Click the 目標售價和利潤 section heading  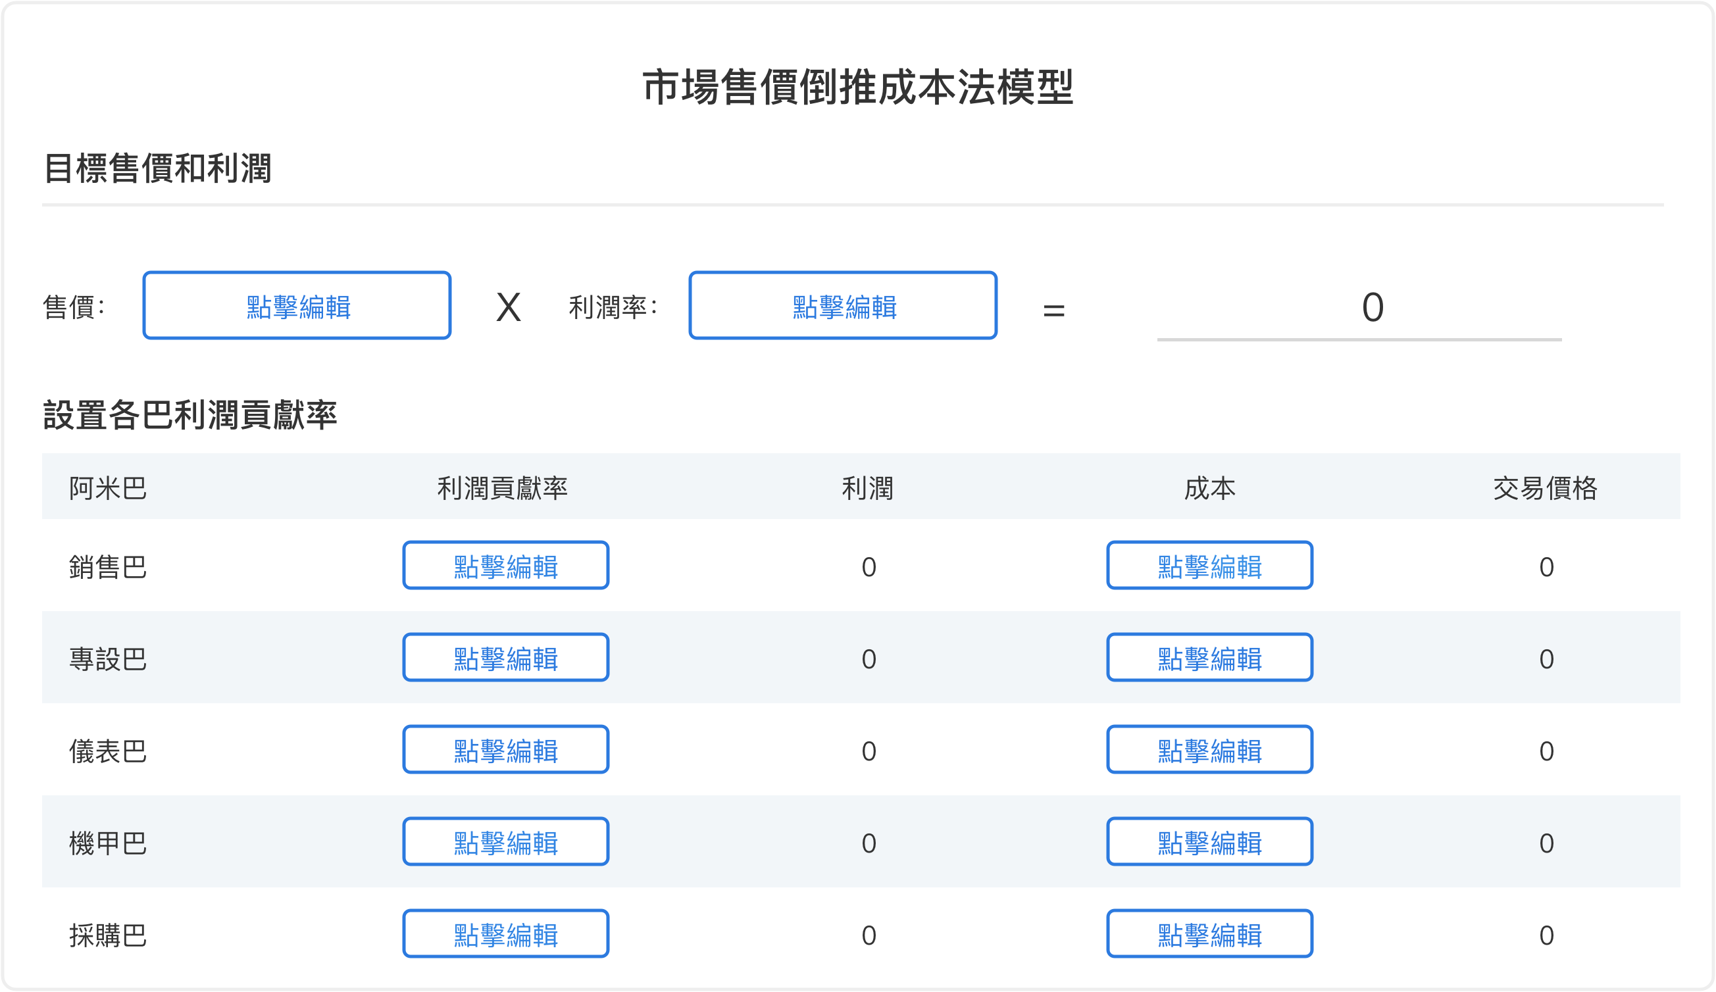158,168
